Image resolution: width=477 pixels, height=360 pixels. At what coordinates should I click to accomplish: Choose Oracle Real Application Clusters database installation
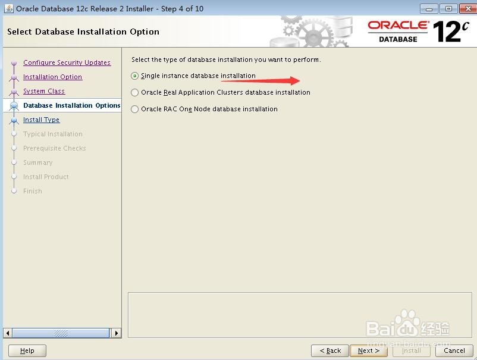click(135, 92)
